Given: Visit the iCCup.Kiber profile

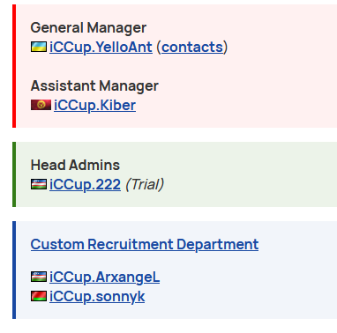Looking at the screenshot, I should click(x=94, y=105).
